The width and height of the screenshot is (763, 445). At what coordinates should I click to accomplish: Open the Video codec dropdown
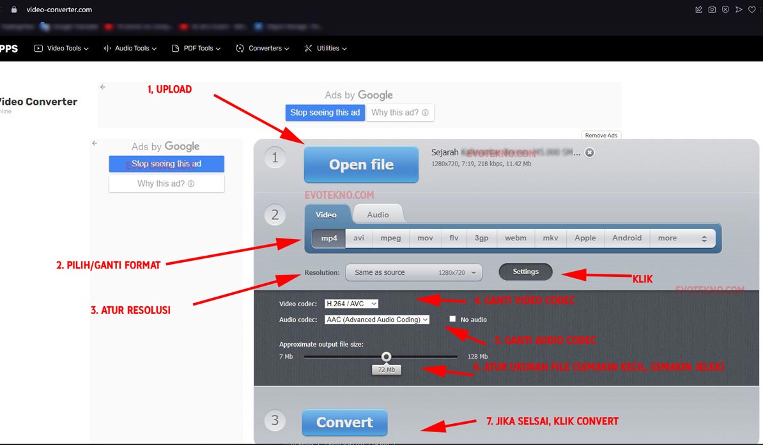point(351,304)
